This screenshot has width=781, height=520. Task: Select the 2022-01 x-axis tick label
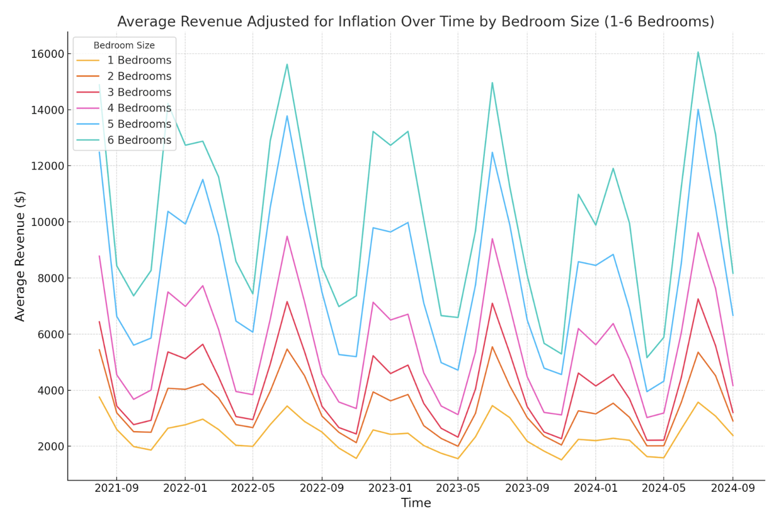point(185,488)
